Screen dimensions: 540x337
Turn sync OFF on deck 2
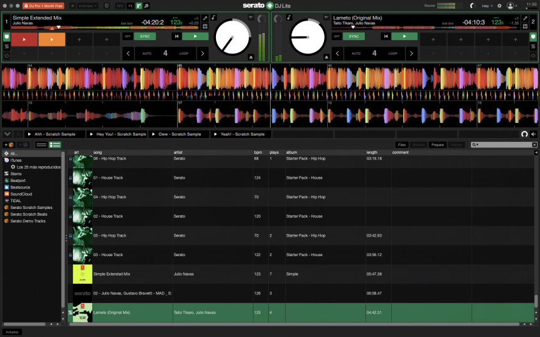337,36
